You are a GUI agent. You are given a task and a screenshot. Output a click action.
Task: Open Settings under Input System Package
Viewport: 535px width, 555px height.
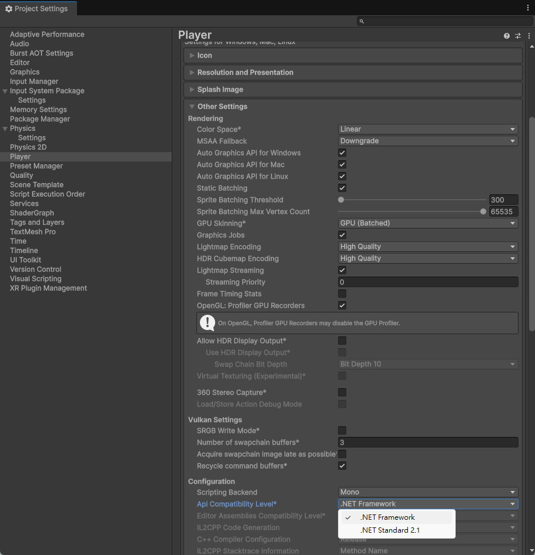point(32,100)
